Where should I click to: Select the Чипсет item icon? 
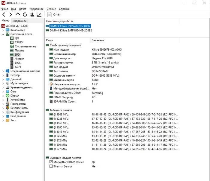[x=12, y=59]
